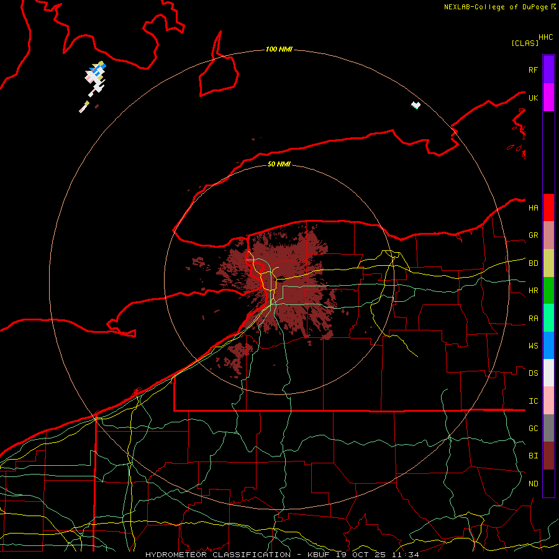Click the DS white legend swatch
559x559 pixels.
pyautogui.click(x=548, y=373)
